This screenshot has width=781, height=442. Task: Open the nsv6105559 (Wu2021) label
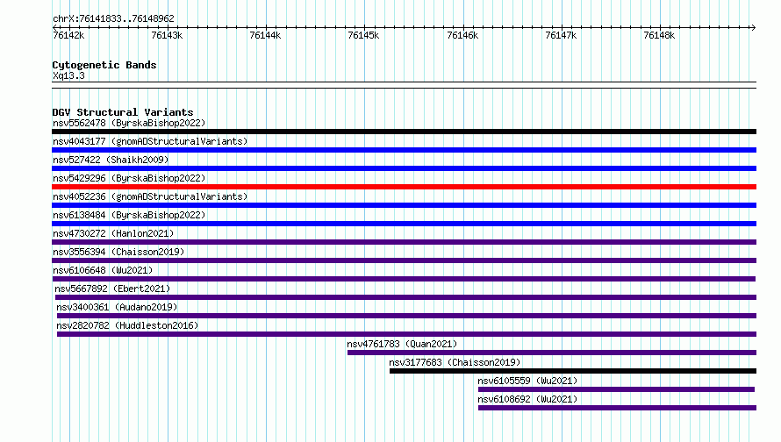tap(527, 381)
